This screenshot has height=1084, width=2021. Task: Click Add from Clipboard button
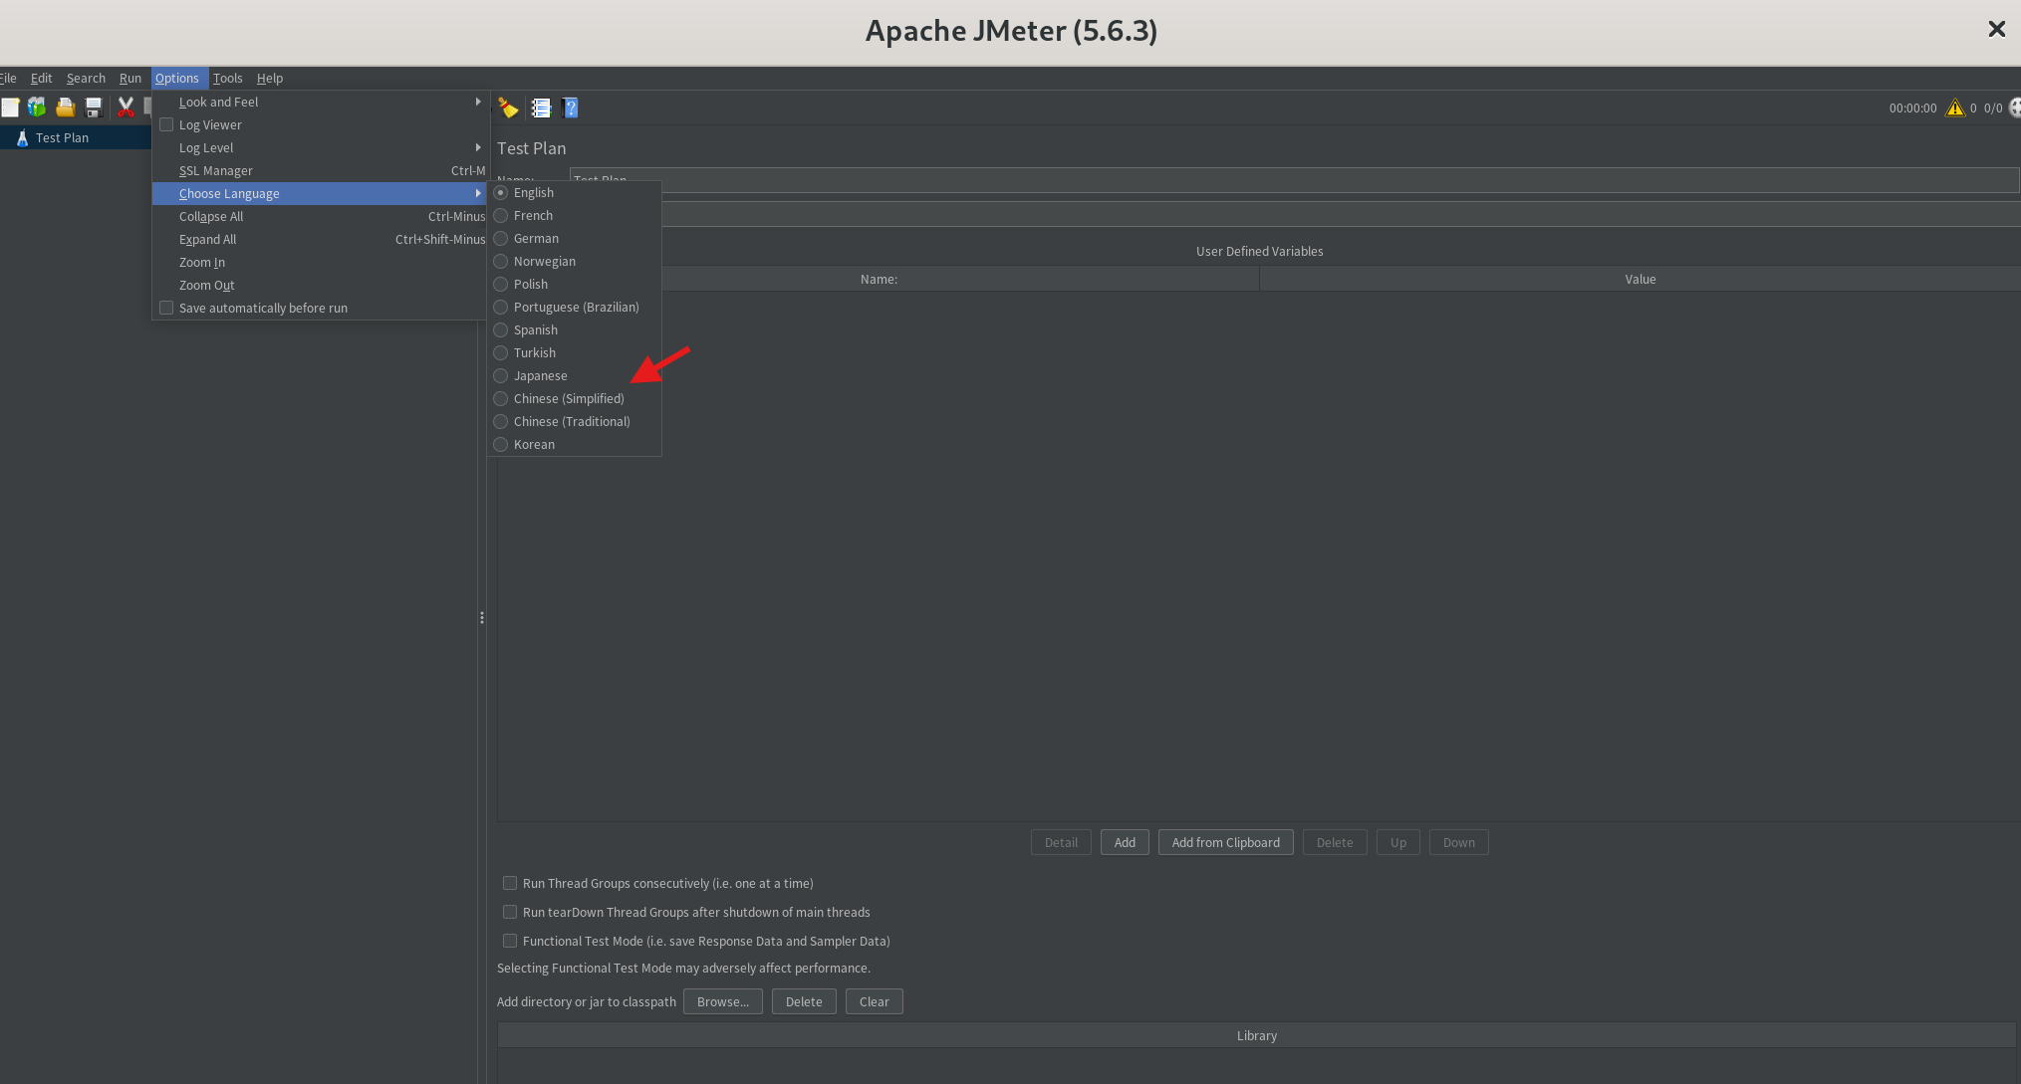tap(1226, 843)
